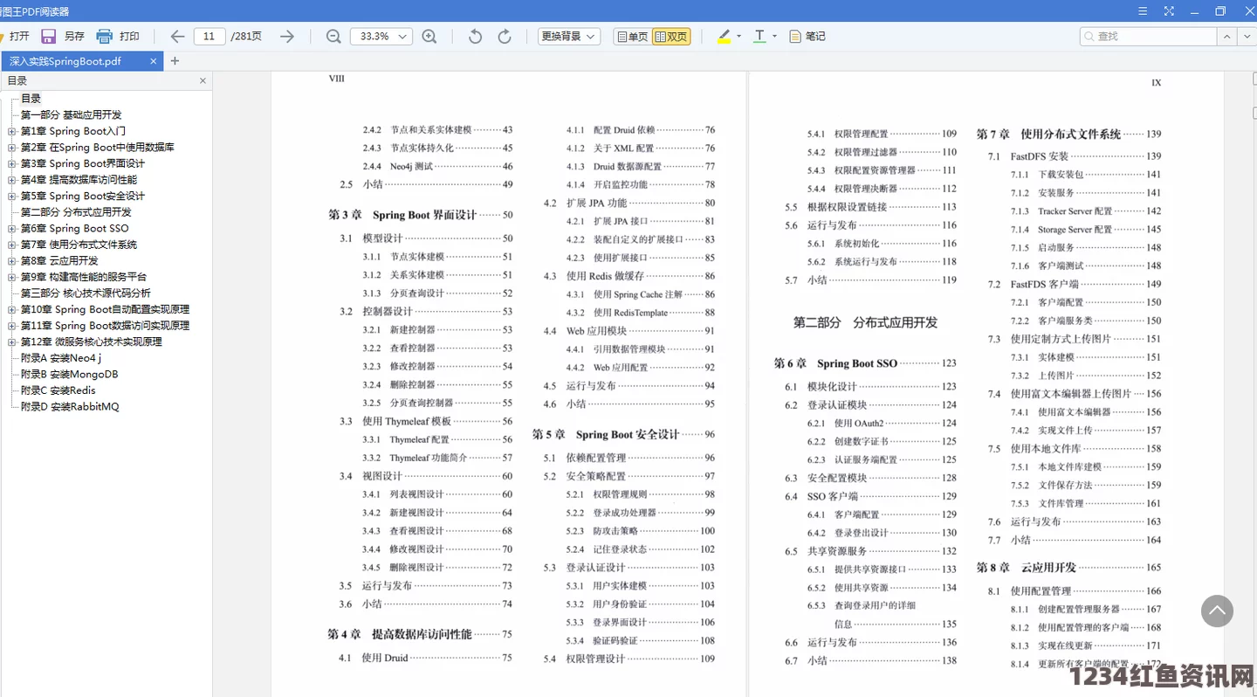Open the hamburger main menu in title bar

(1144, 11)
